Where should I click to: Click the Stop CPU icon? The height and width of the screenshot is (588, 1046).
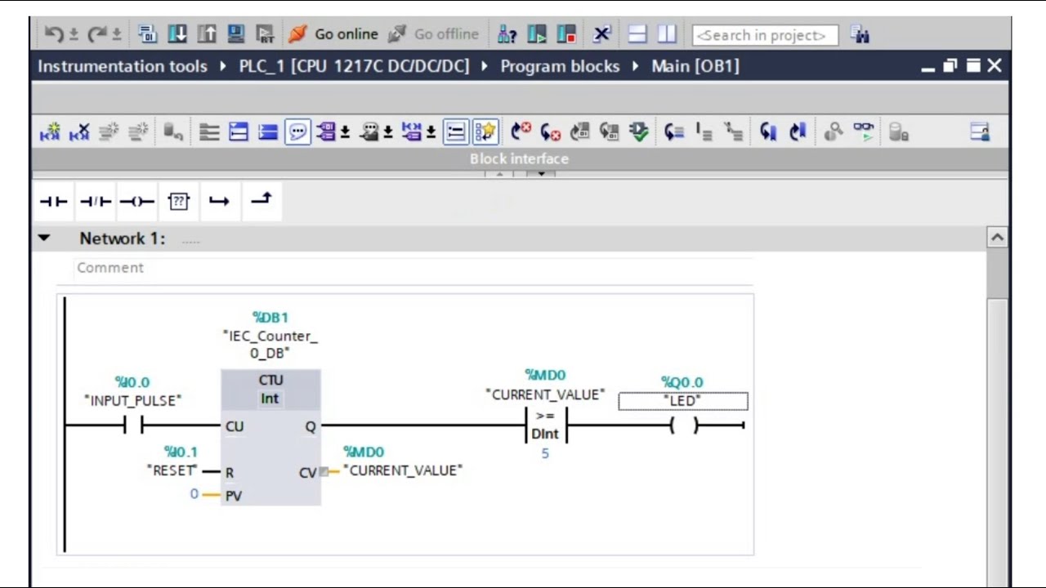pos(566,34)
